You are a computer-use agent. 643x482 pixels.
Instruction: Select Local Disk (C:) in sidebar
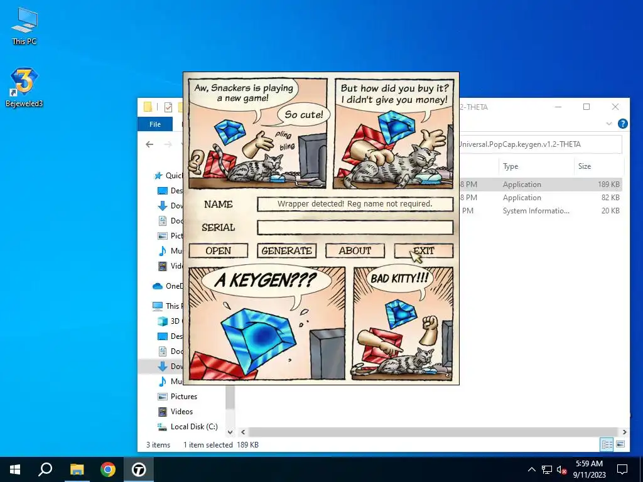(194, 427)
